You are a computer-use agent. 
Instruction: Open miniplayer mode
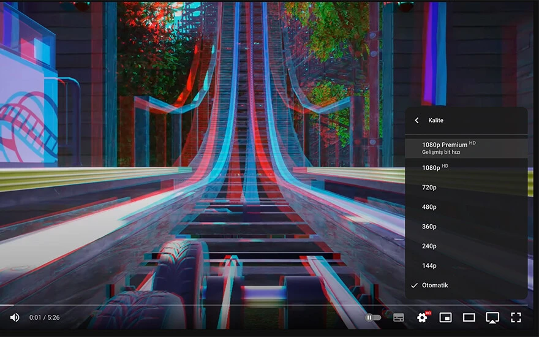pyautogui.click(x=445, y=317)
